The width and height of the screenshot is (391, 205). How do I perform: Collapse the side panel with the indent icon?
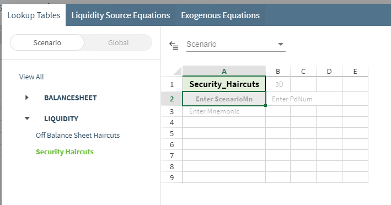coord(174,46)
